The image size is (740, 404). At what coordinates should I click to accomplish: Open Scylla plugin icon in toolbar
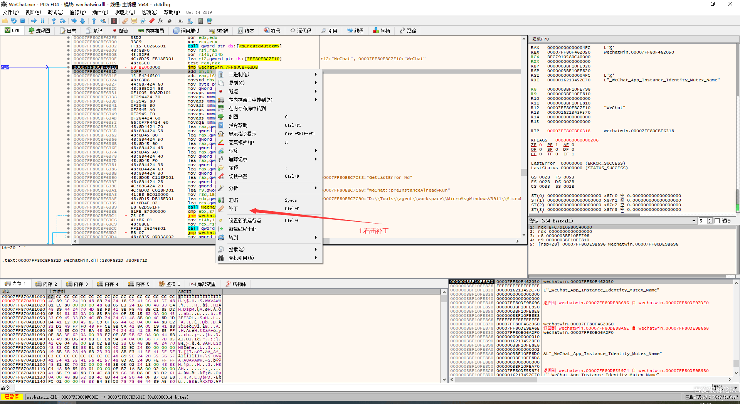(x=114, y=21)
